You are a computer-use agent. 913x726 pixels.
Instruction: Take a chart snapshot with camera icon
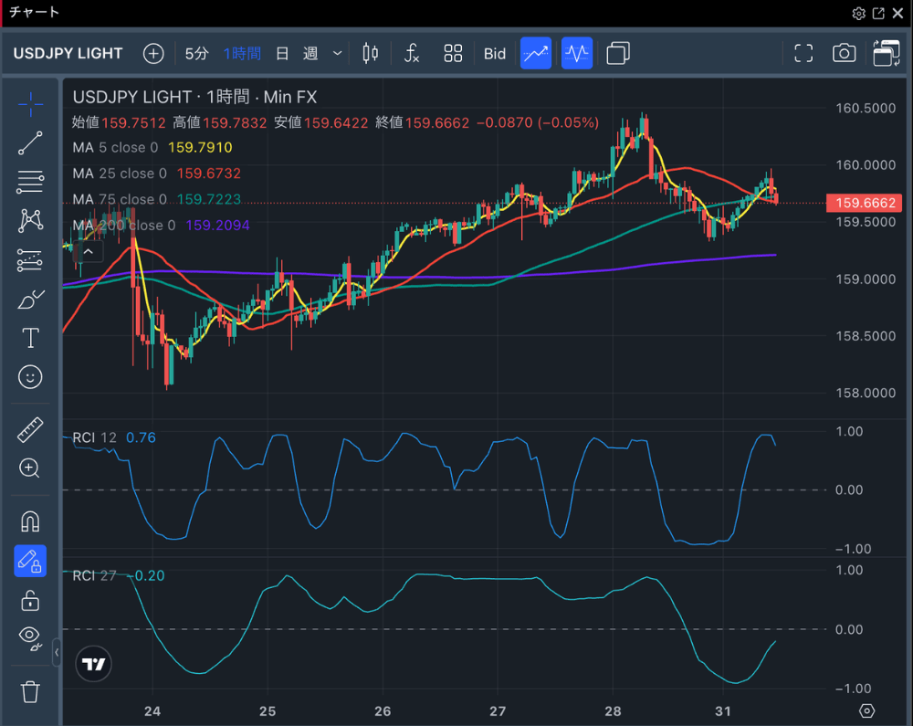point(844,53)
